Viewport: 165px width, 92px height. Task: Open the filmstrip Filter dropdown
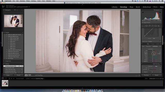(x=155, y=78)
